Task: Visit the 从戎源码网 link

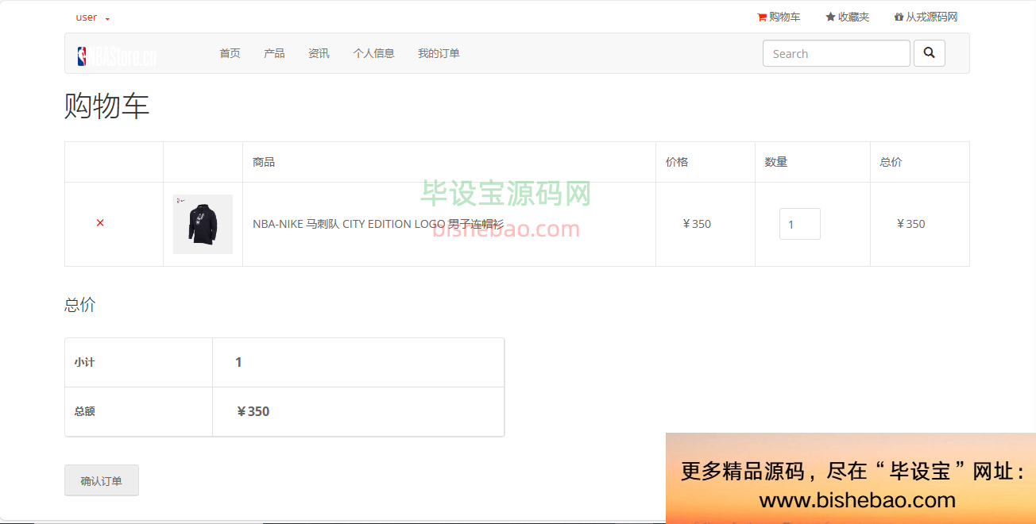Action: 926,17
